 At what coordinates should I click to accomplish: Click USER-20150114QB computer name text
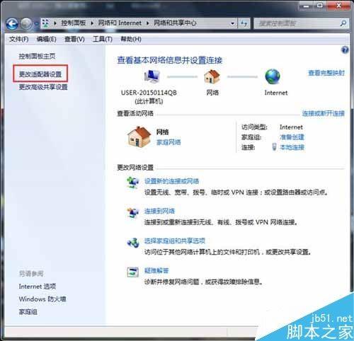pyautogui.click(x=149, y=93)
